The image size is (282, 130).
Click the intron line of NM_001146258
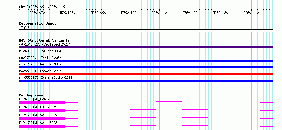pyautogui.click(x=169, y=125)
